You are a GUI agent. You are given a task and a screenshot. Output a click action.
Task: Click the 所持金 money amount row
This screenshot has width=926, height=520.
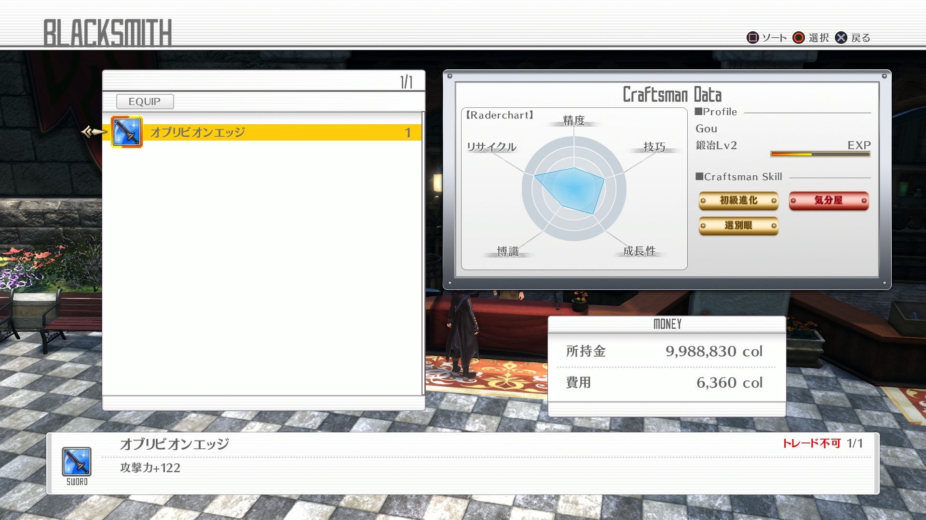(x=666, y=351)
